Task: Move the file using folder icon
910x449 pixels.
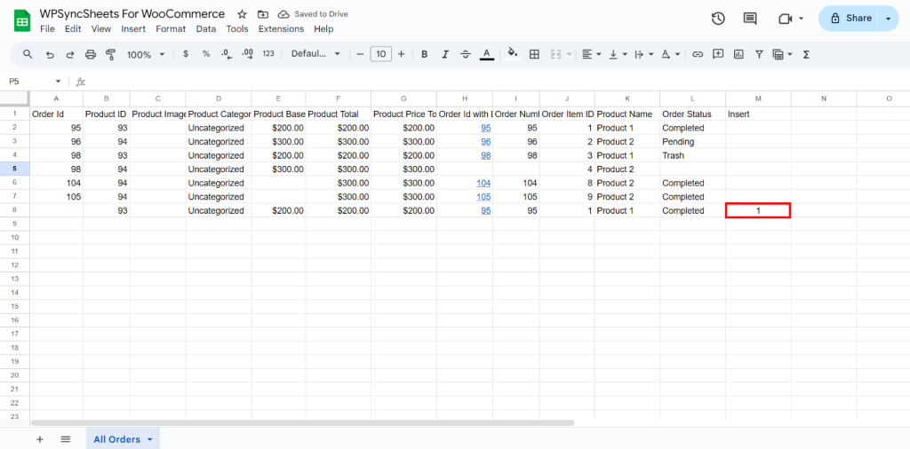Action: [263, 14]
